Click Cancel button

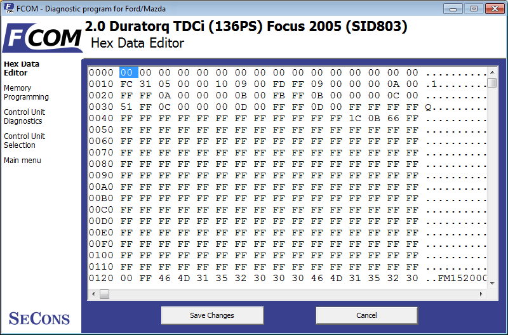366,315
